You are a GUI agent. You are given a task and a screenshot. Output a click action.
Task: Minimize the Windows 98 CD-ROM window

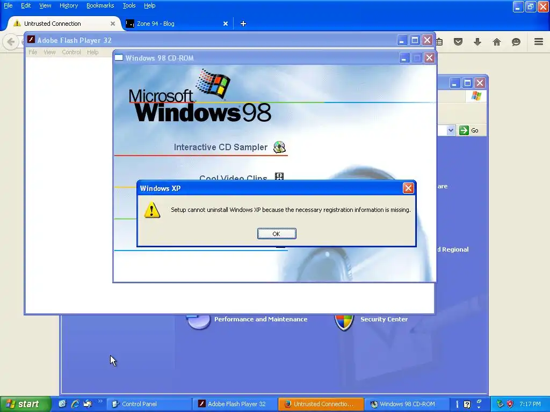click(x=404, y=58)
